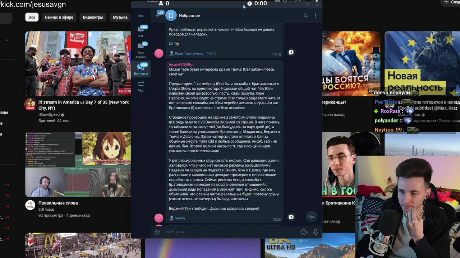Open the 3df voice channel name
This screenshot has width=460, height=258.
pyautogui.click(x=46, y=209)
